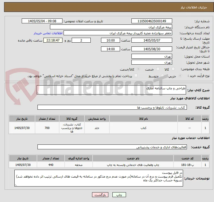Click the واحد اندازه گیری column header
This screenshot has height=202, width=214.
[78, 158]
